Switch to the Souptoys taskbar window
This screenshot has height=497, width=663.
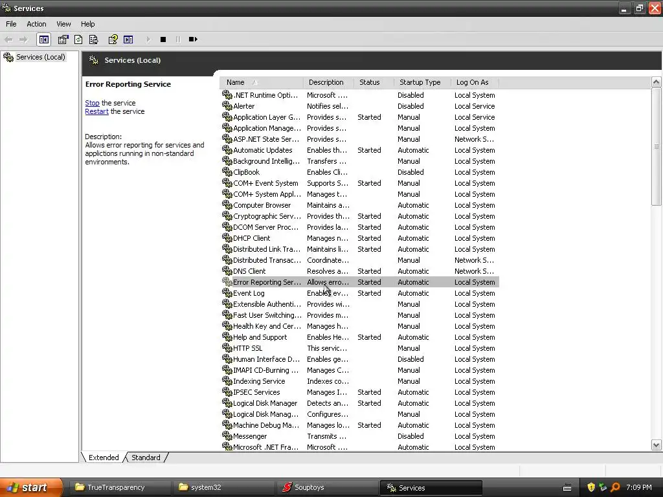(x=326, y=487)
